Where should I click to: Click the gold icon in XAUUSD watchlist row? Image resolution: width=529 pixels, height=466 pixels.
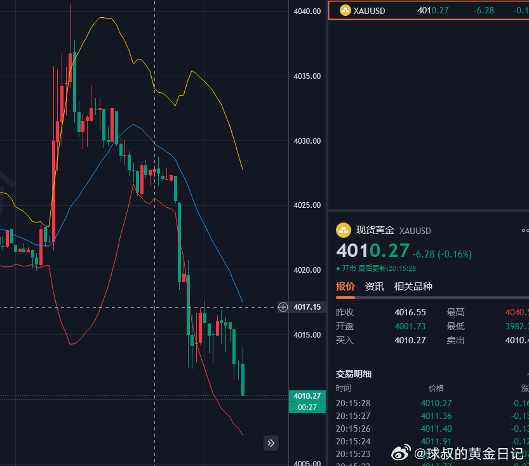coord(345,10)
